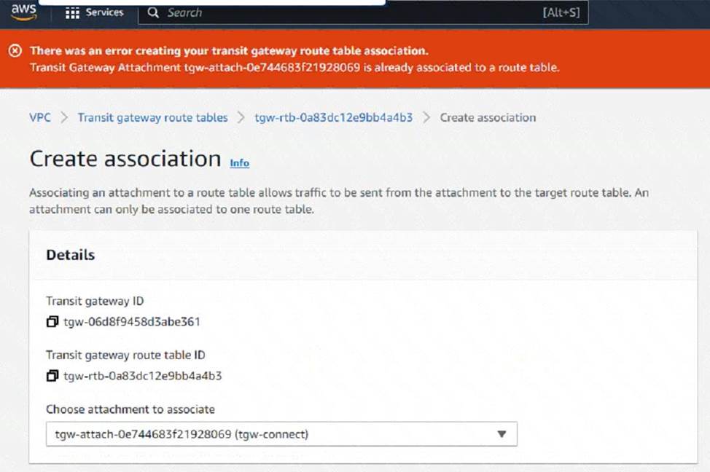Copy the Transit gateway route table ID
The width and height of the screenshot is (710, 472).
(52, 376)
